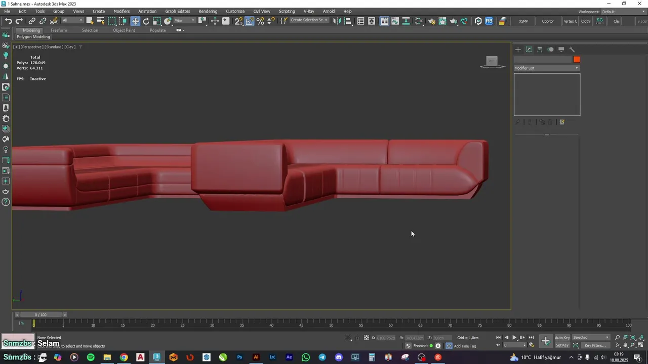The image size is (648, 364).
Task: Click the Undo arrow icon
Action: click(8, 21)
